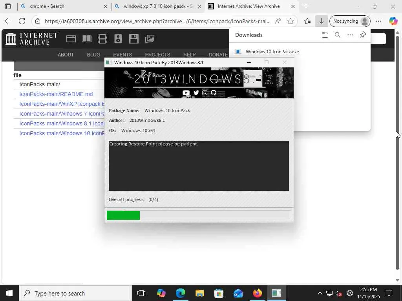Screen dimensions: 402x301
Task: Open the IconPacks-main/README.md link
Action: click(56, 94)
